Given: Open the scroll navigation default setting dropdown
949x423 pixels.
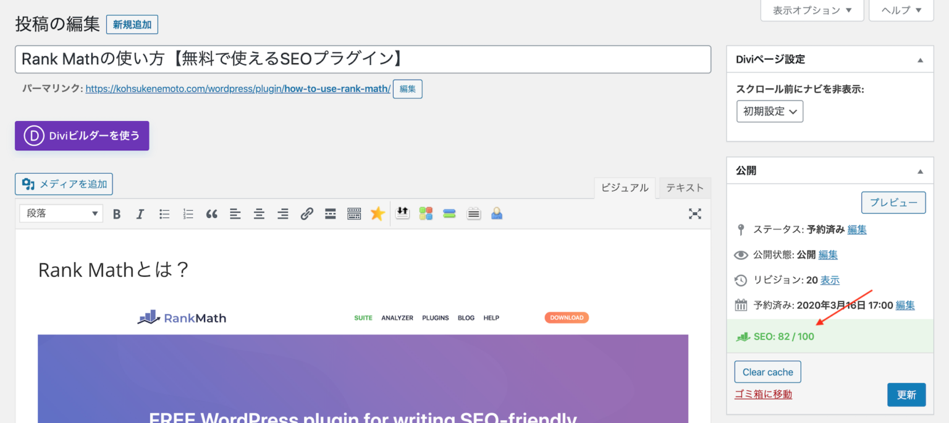Looking at the screenshot, I should (x=770, y=111).
